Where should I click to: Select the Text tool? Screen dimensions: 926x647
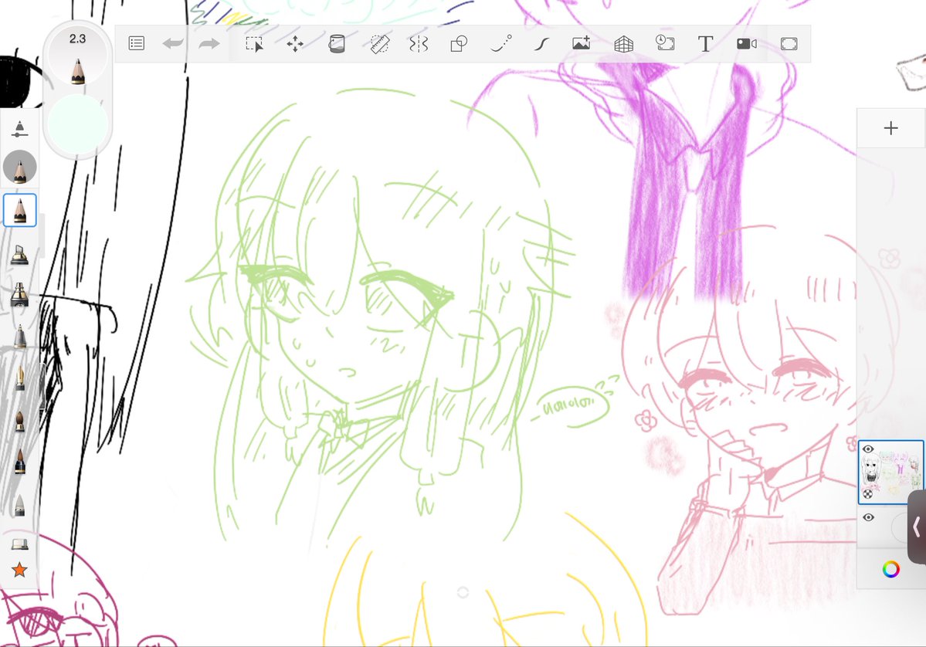click(705, 44)
